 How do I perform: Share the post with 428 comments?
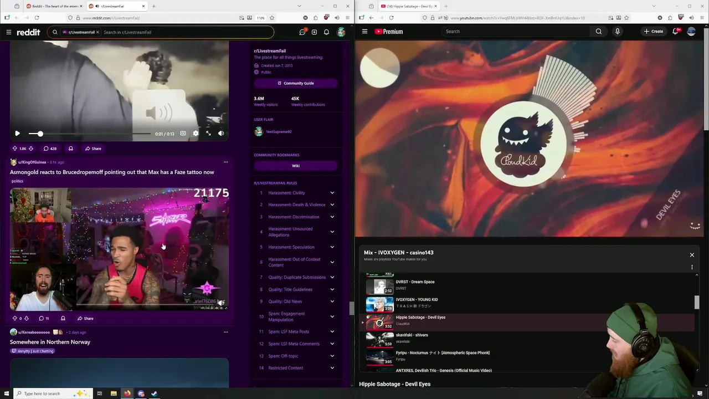93,149
